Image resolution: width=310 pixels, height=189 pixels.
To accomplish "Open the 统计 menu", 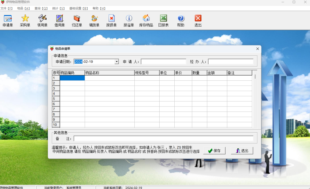I will pos(58,8).
